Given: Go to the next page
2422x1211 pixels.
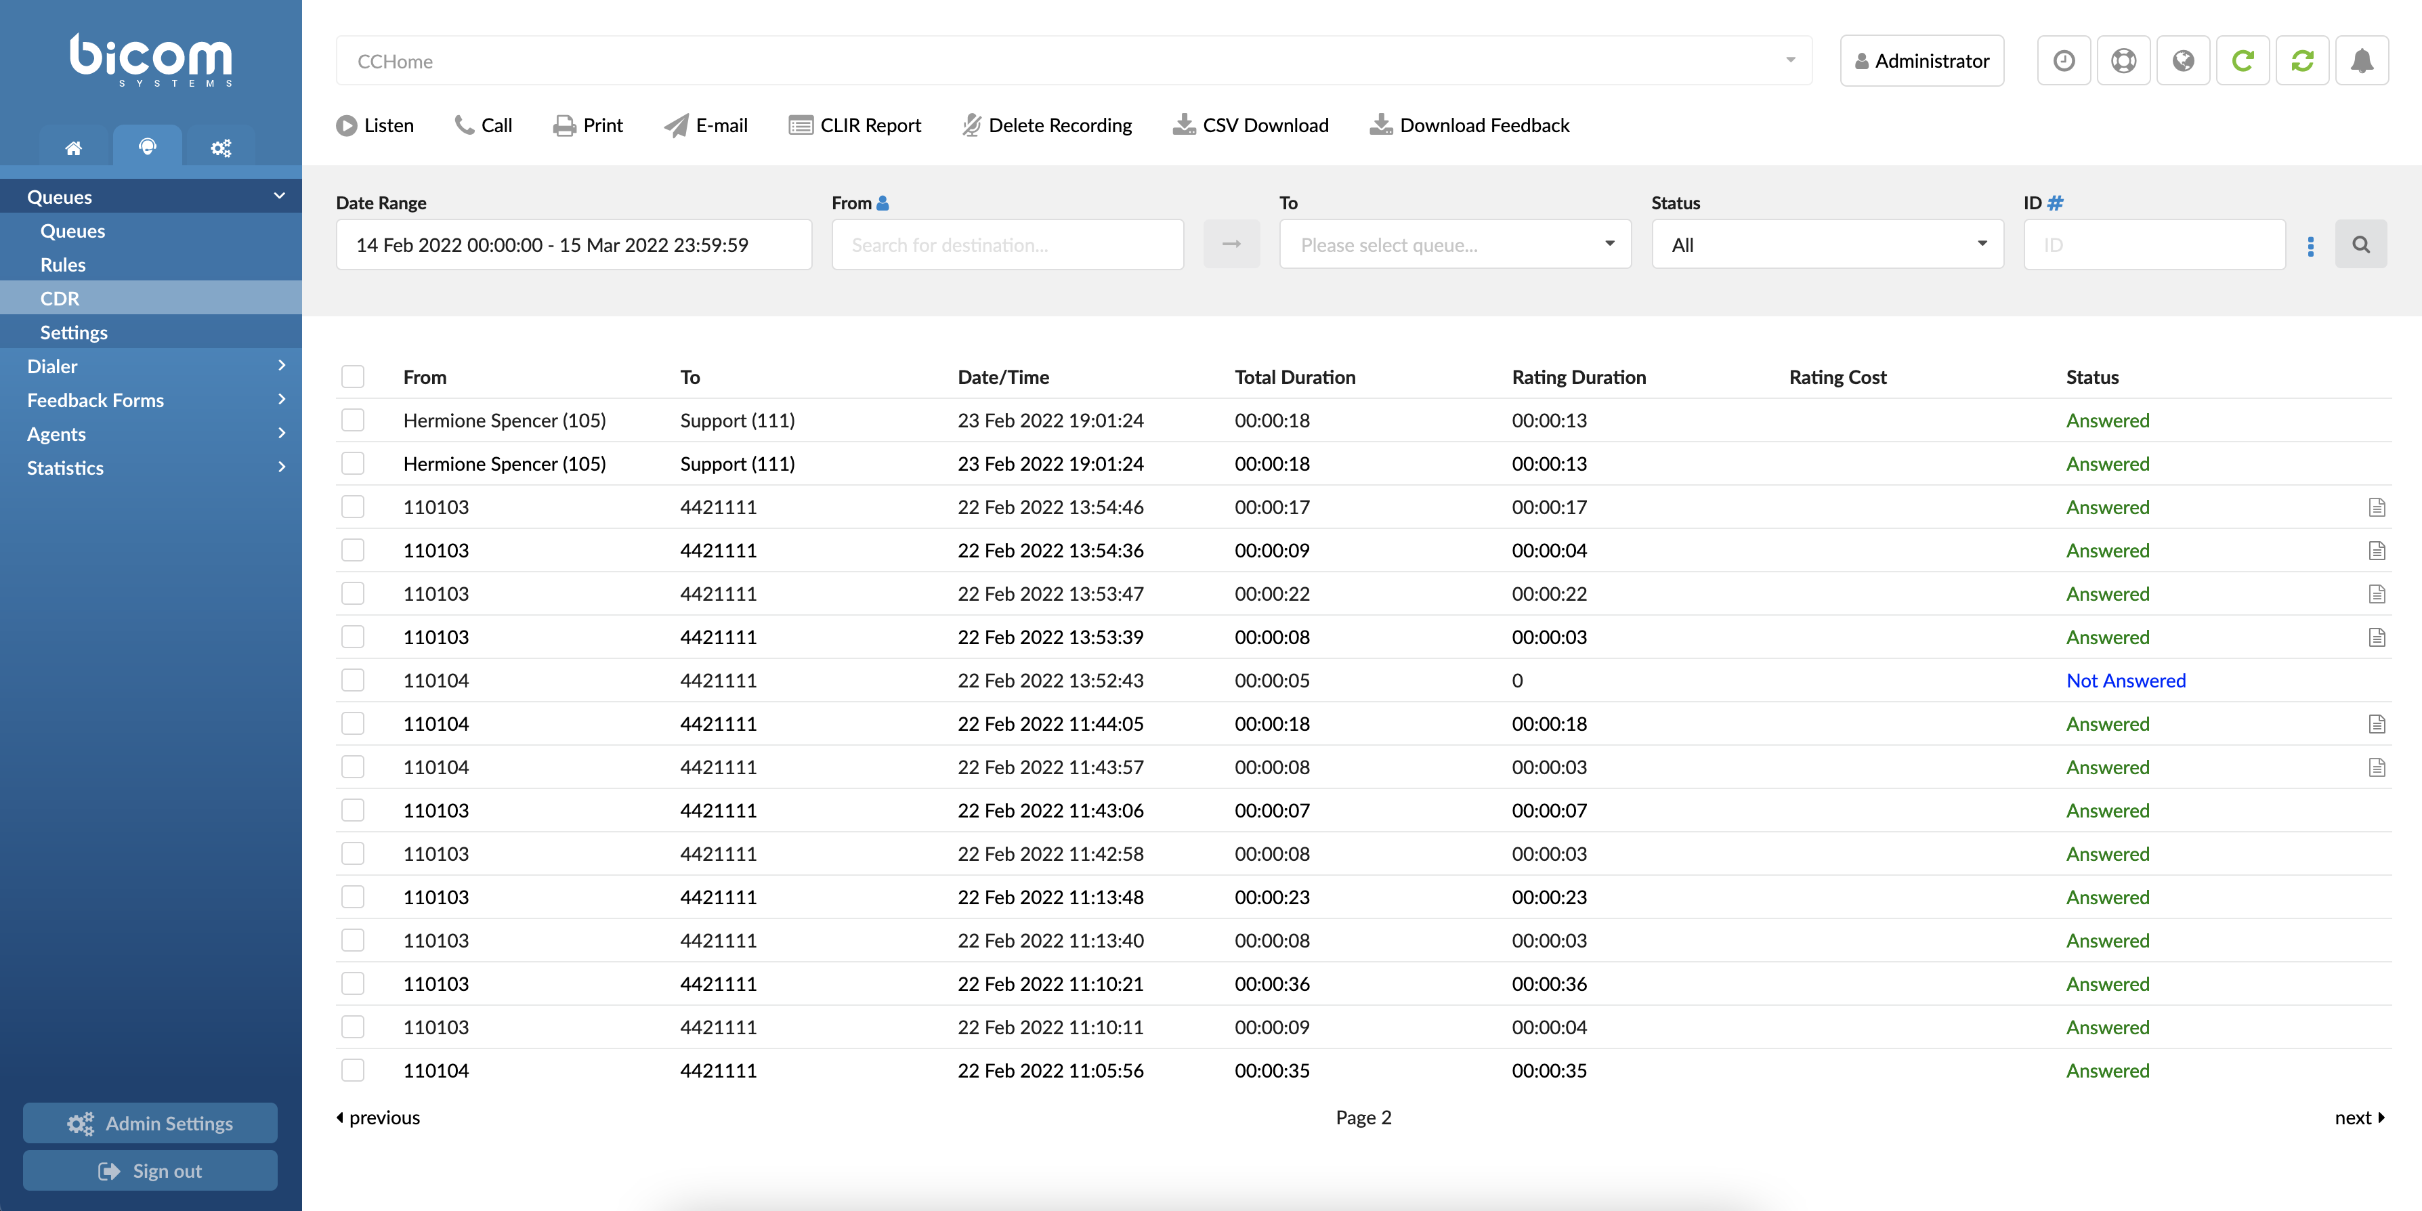Looking at the screenshot, I should click(2360, 1117).
